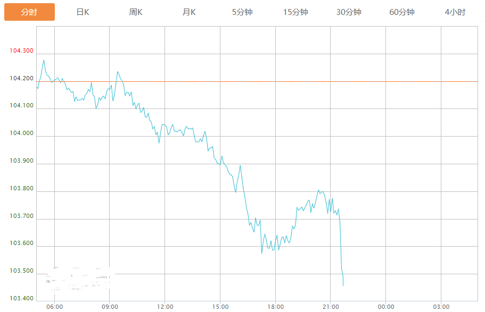This screenshot has width=485, height=312.
Task: Show the 月K chart view
Action: (x=189, y=12)
